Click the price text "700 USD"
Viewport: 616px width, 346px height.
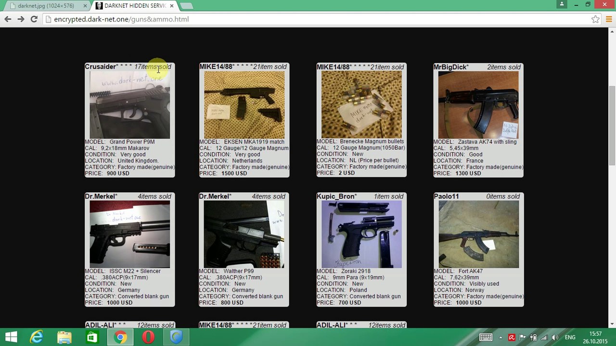pos(350,303)
